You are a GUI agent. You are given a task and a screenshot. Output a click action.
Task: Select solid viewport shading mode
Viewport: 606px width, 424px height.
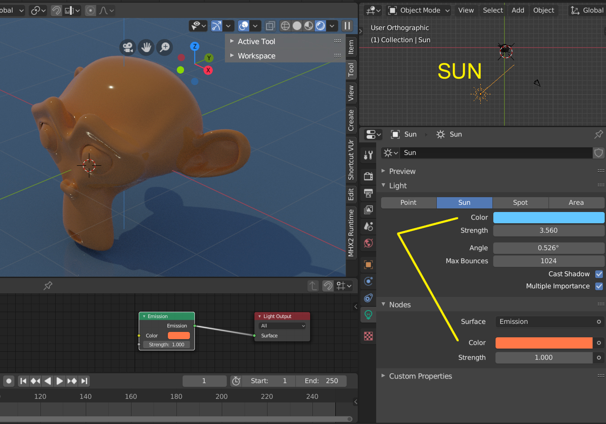[297, 26]
